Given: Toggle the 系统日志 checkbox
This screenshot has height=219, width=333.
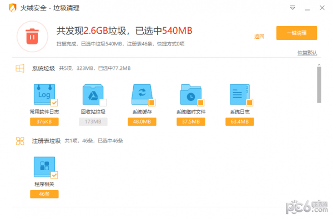Looking at the screenshot, I should tap(250, 103).
